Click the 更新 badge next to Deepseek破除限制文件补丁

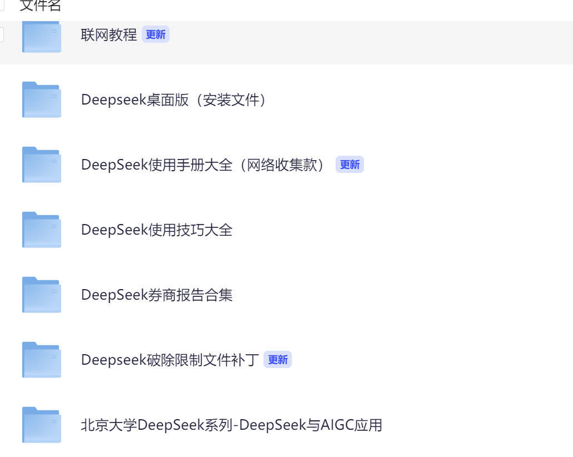click(278, 360)
